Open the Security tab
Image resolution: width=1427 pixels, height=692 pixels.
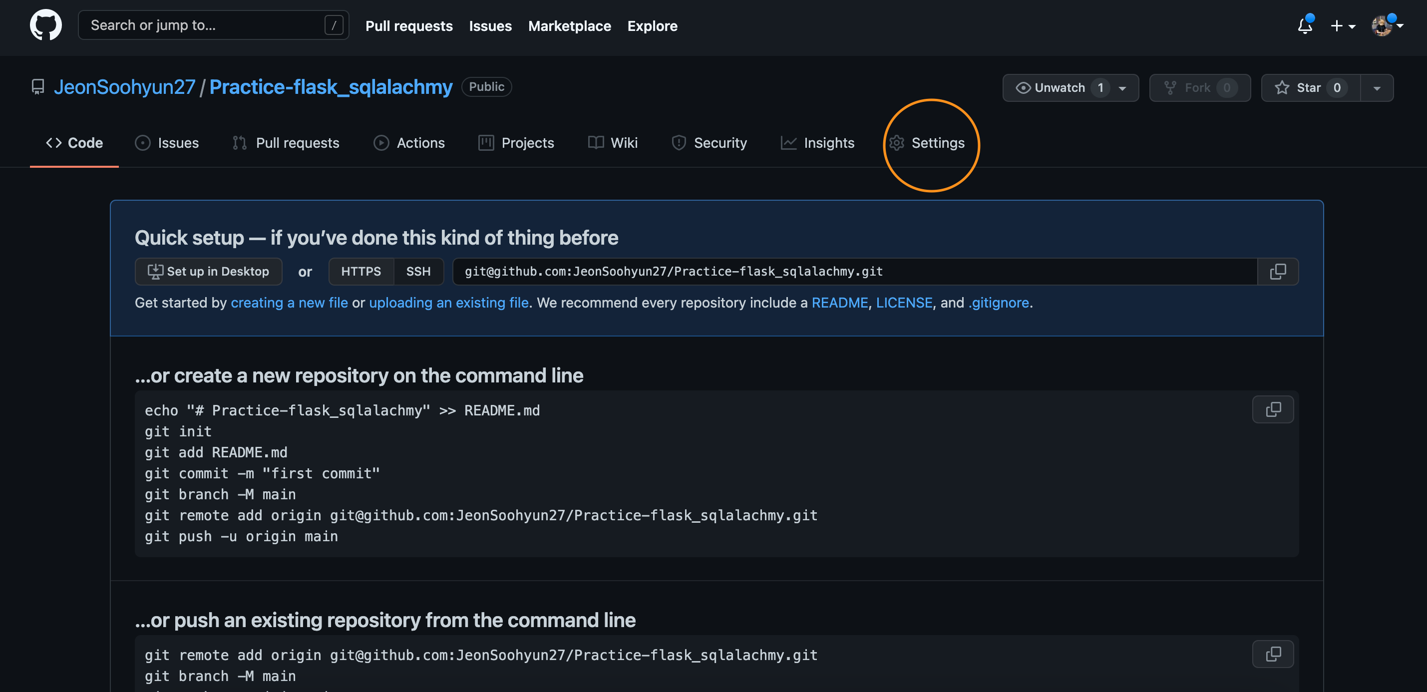[709, 143]
